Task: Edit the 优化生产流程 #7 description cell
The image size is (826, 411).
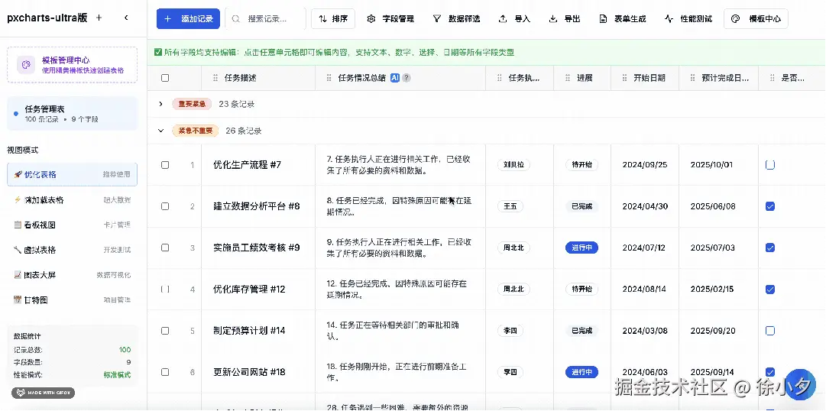Action: click(x=258, y=165)
